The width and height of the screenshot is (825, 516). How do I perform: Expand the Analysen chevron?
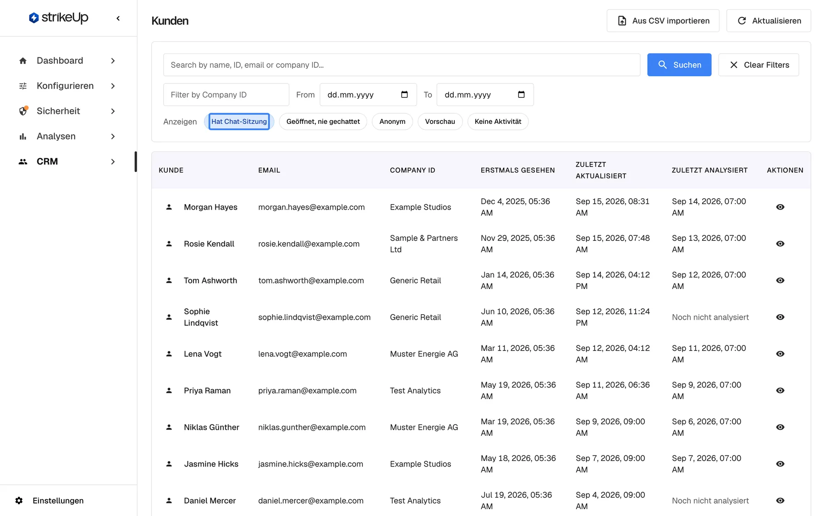point(113,136)
